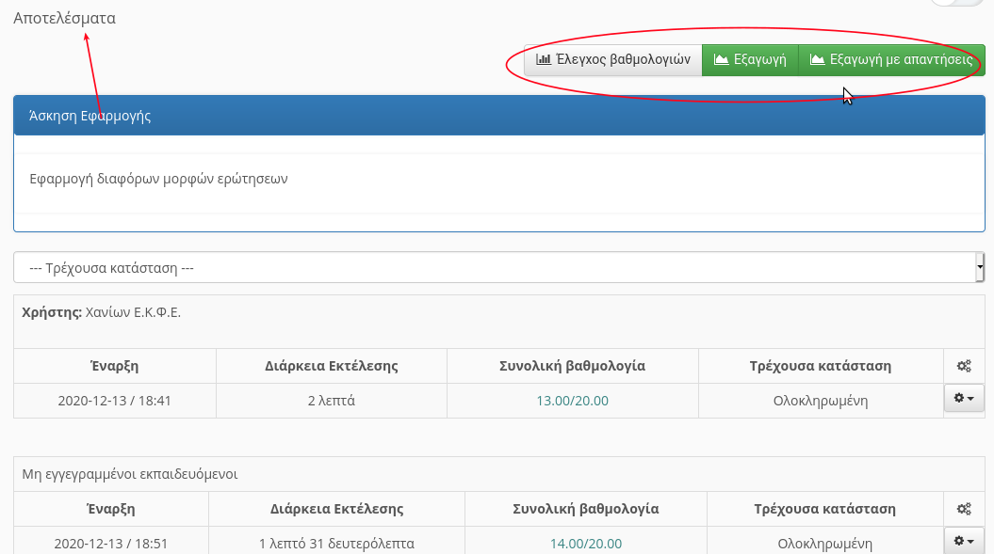Select text Εφαρμογή διαφόρων μορφών ερώτησεων

(158, 179)
